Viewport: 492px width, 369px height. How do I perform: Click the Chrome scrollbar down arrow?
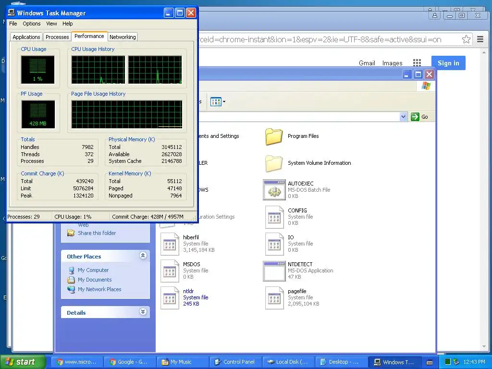click(x=483, y=346)
